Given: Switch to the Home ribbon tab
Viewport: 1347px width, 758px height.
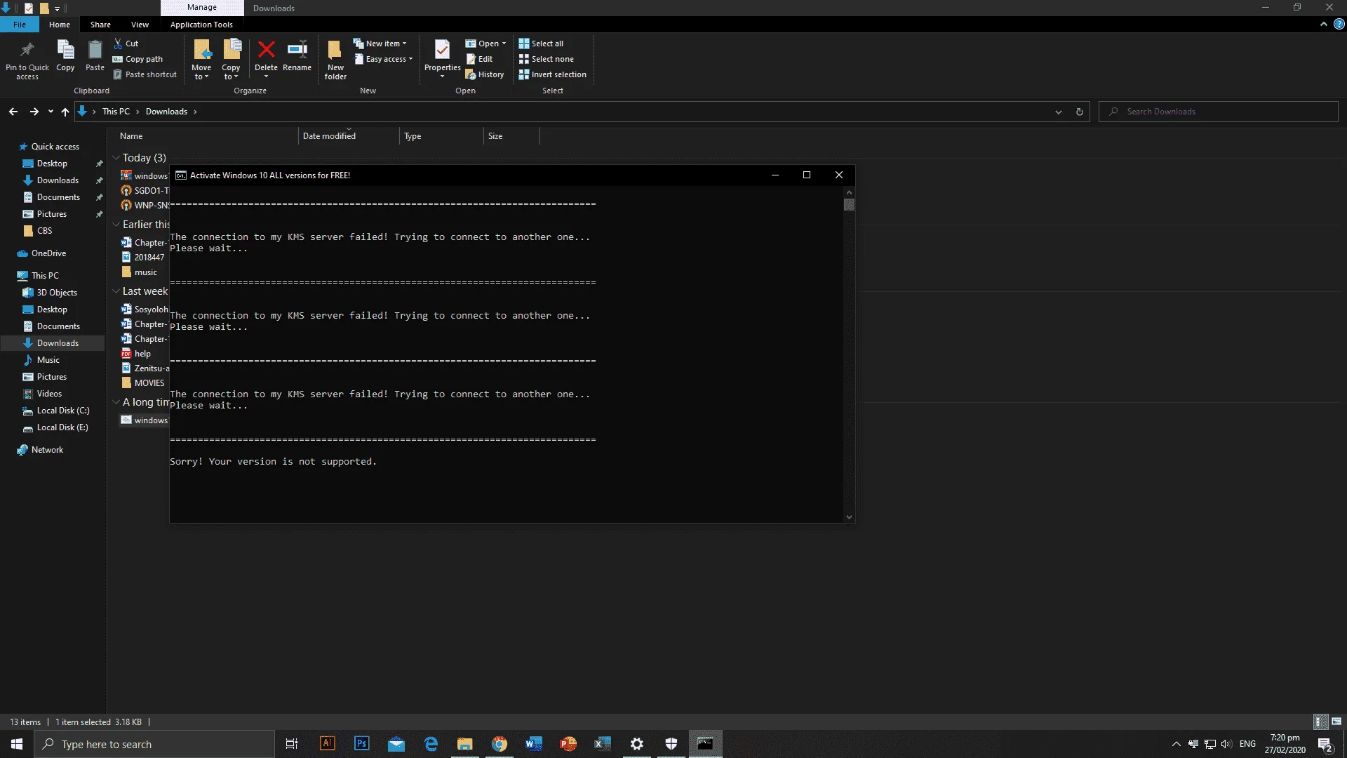Looking at the screenshot, I should [x=60, y=25].
